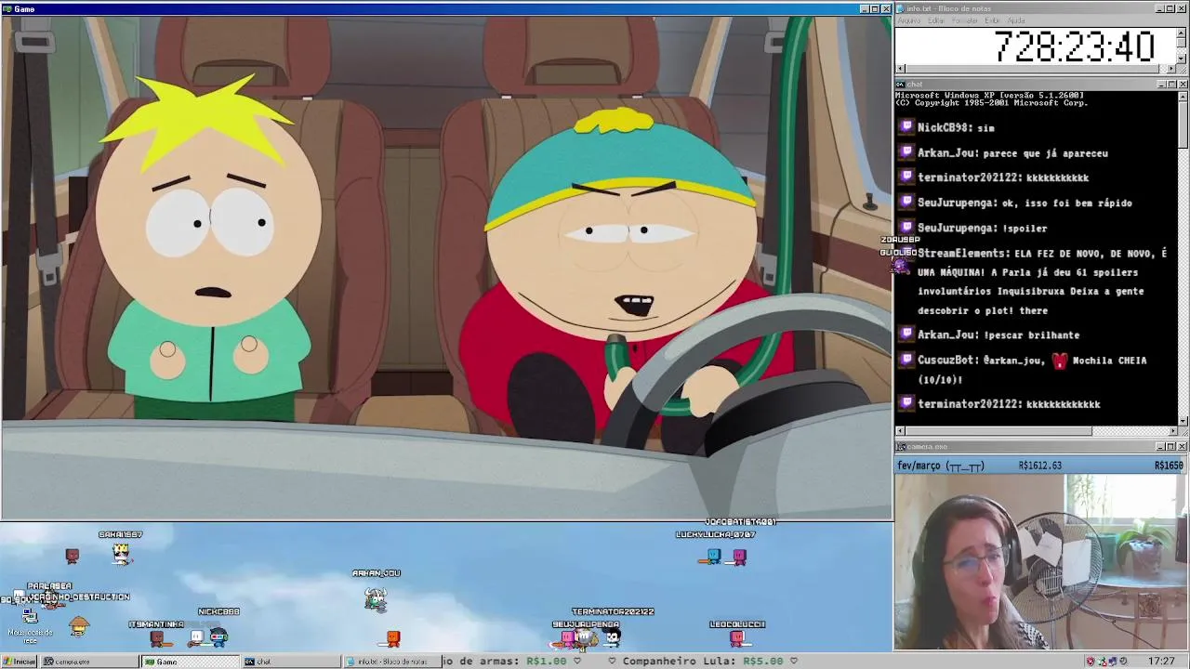Click up arrow of Bloco de notas vertical scrollbar

1183,33
